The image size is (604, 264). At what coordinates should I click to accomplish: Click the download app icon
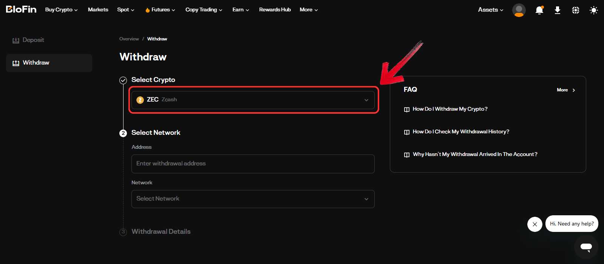click(x=557, y=10)
